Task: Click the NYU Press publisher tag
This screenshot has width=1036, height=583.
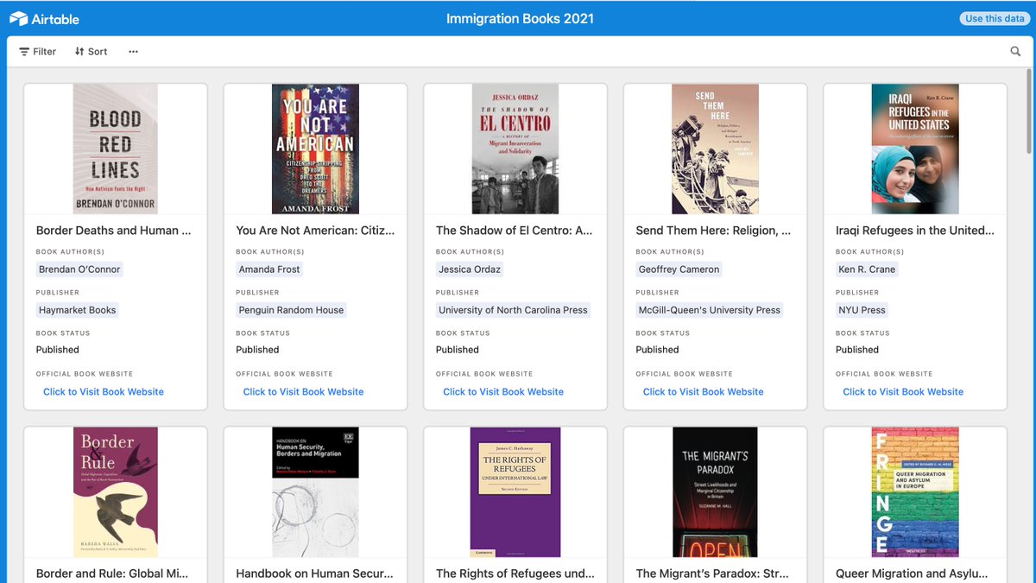Action: click(862, 310)
